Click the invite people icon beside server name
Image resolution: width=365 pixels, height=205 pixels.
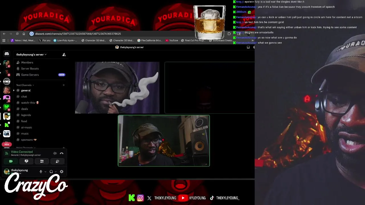coord(64,55)
